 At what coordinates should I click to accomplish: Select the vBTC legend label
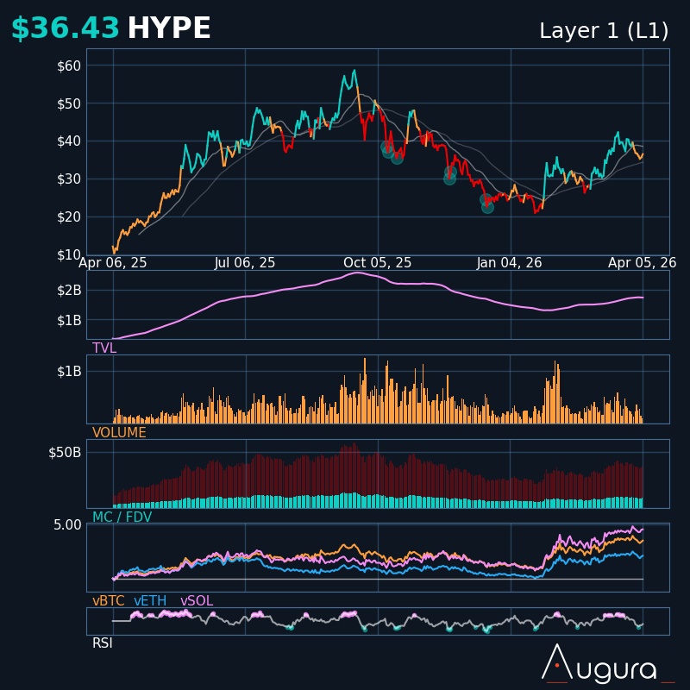(x=109, y=601)
